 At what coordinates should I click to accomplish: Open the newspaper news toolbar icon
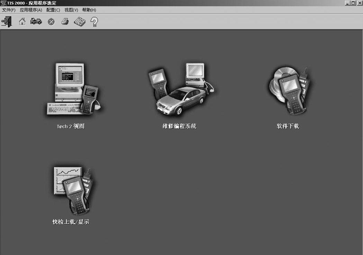click(x=80, y=22)
